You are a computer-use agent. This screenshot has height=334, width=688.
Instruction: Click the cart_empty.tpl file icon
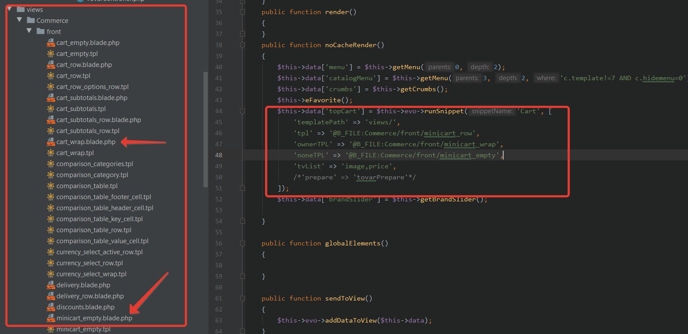click(51, 54)
